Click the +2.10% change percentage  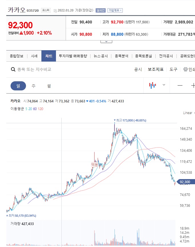[44, 33]
